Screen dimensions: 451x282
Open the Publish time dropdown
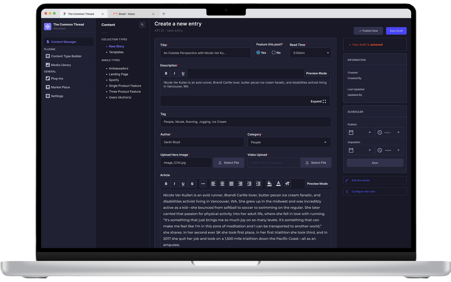[389, 132]
